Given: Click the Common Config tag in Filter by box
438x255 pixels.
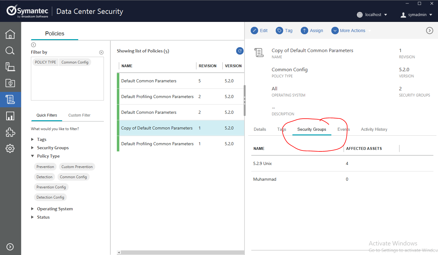Looking at the screenshot, I should [x=75, y=62].
